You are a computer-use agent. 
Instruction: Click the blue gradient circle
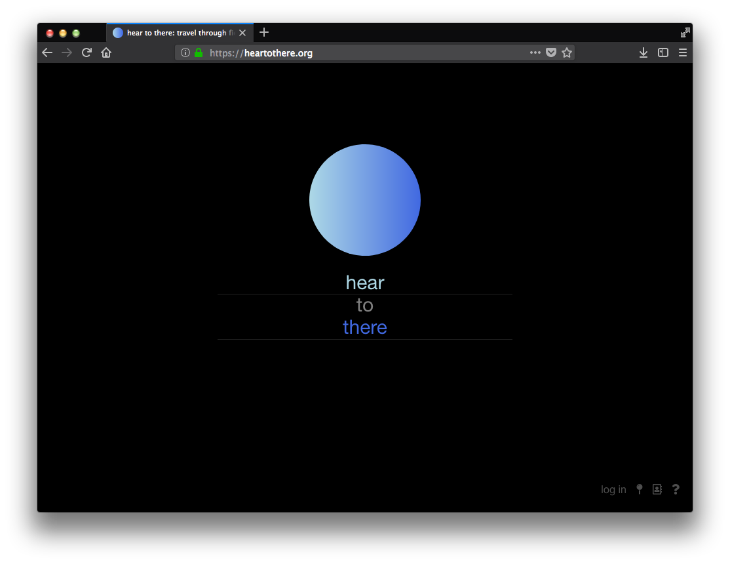[x=365, y=200]
